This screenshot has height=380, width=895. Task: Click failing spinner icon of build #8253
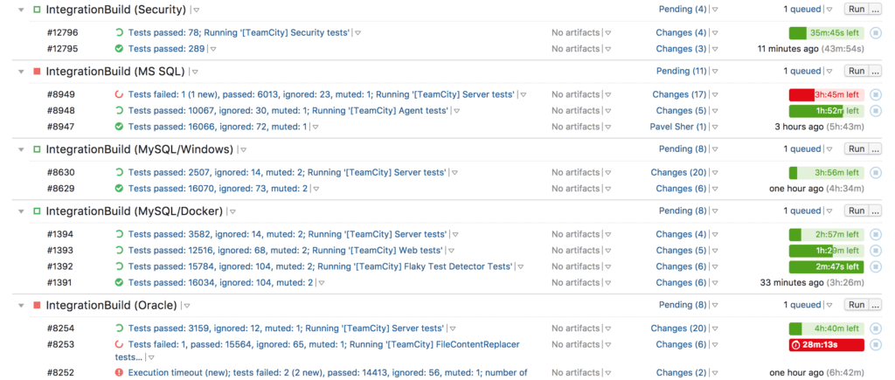click(x=119, y=345)
